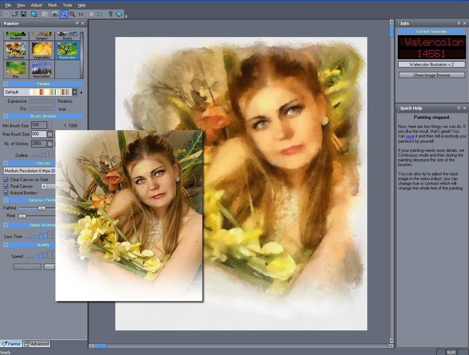Uncheck Clear Canvas on Start

(6, 180)
